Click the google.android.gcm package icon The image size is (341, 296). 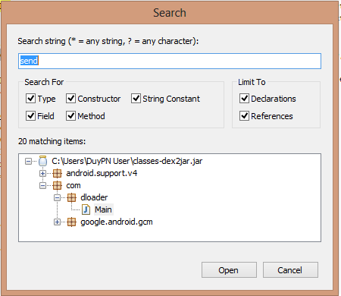click(71, 222)
